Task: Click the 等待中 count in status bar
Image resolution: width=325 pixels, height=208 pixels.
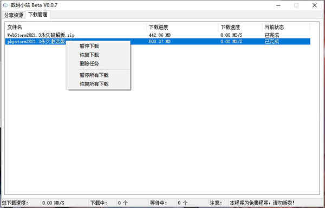Action: [183, 203]
